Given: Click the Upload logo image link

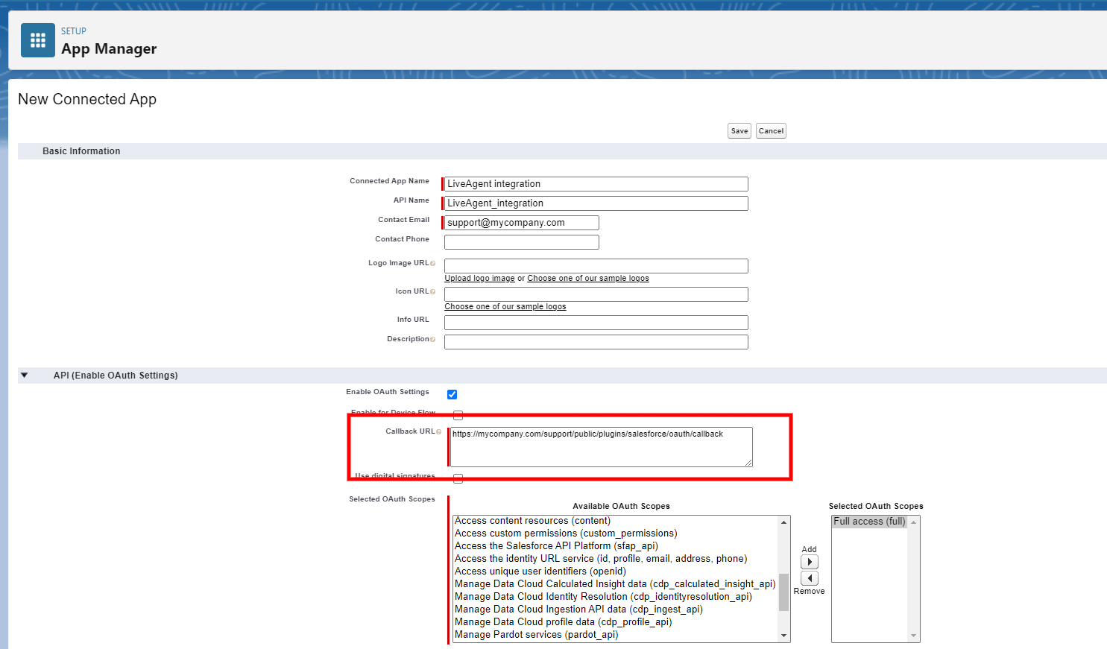Looking at the screenshot, I should point(479,278).
